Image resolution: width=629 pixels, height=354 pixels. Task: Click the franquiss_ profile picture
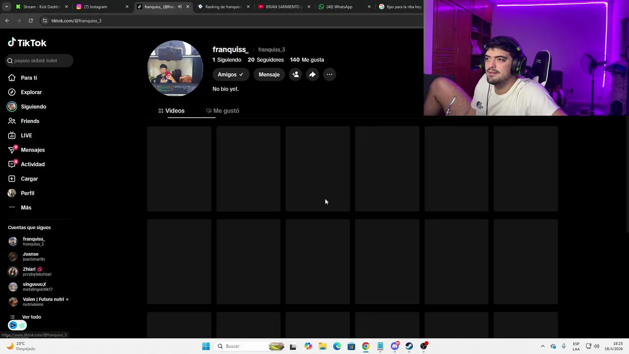pos(175,68)
